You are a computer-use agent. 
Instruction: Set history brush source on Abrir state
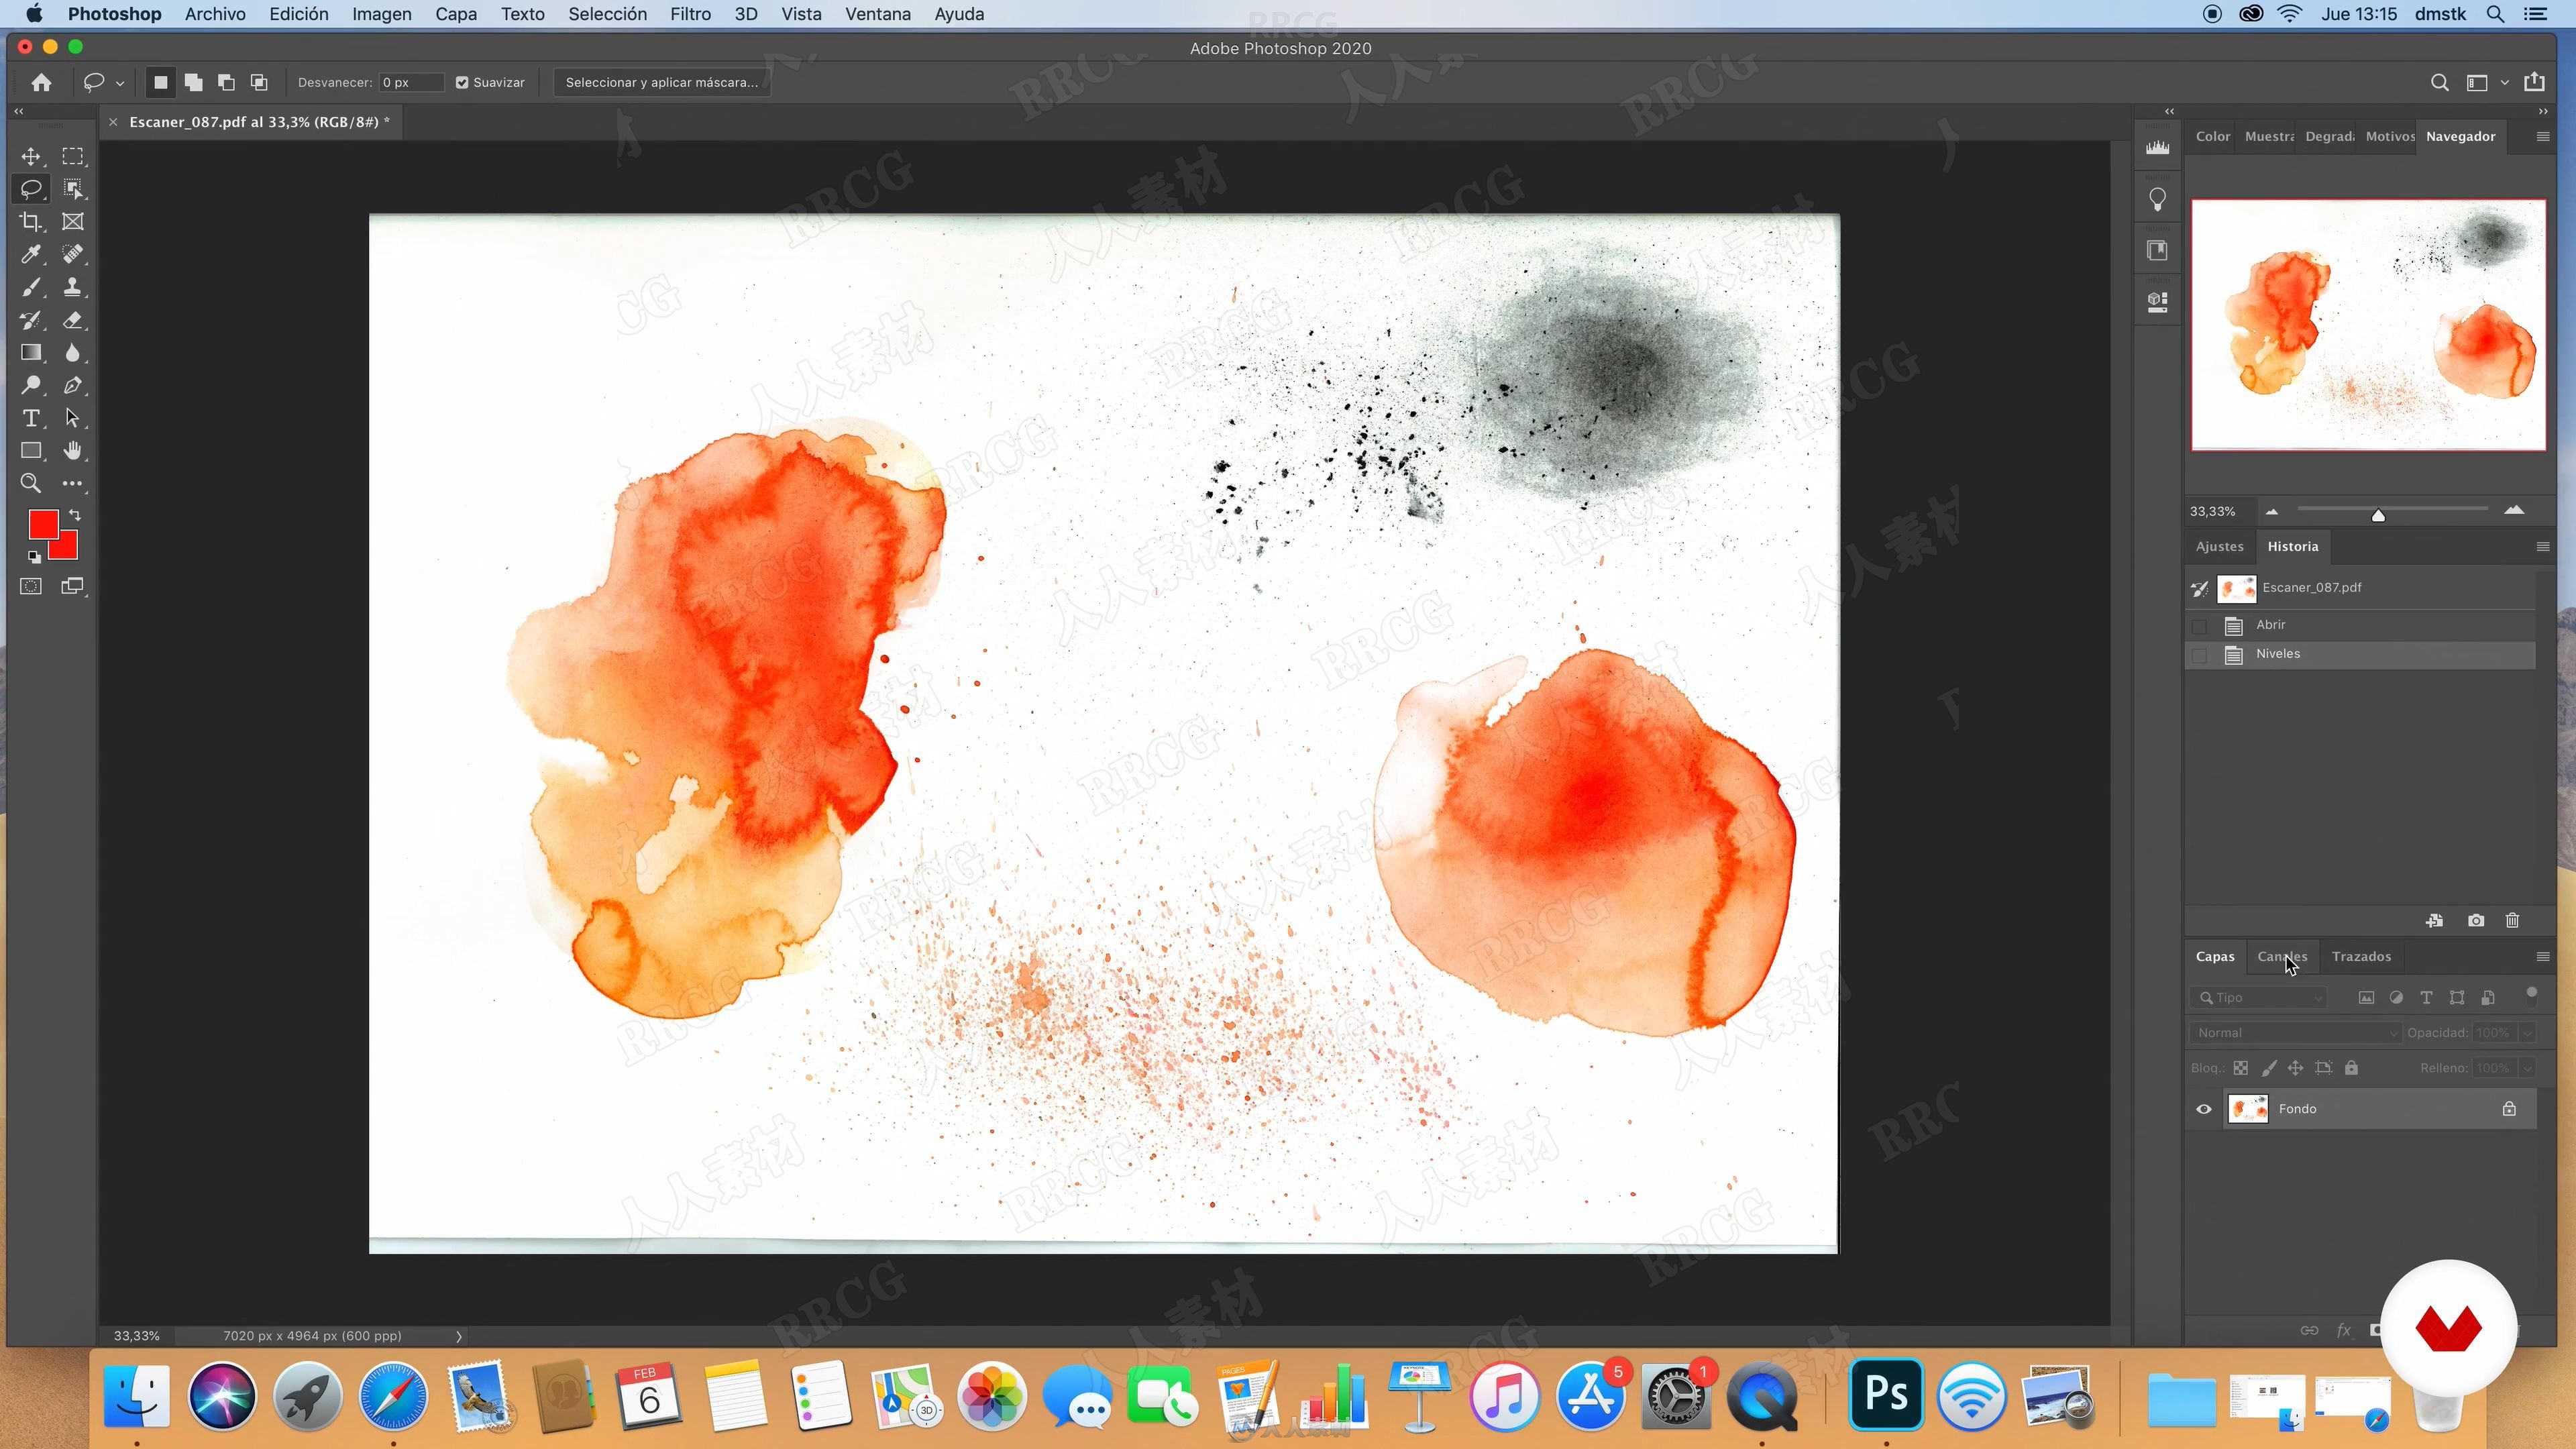(2200, 626)
